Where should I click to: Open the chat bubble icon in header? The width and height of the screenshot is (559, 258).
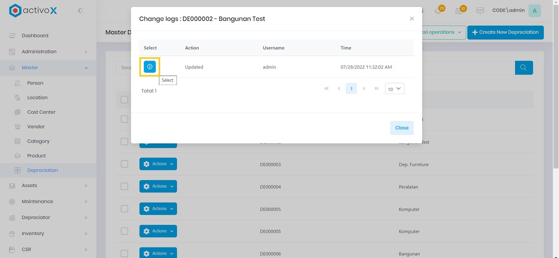click(x=480, y=10)
